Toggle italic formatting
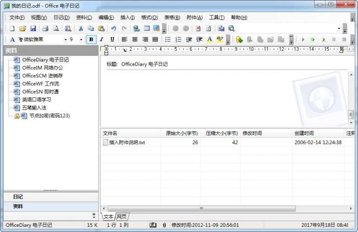Screen dimensions: 358x232 pyautogui.click(x=102, y=39)
